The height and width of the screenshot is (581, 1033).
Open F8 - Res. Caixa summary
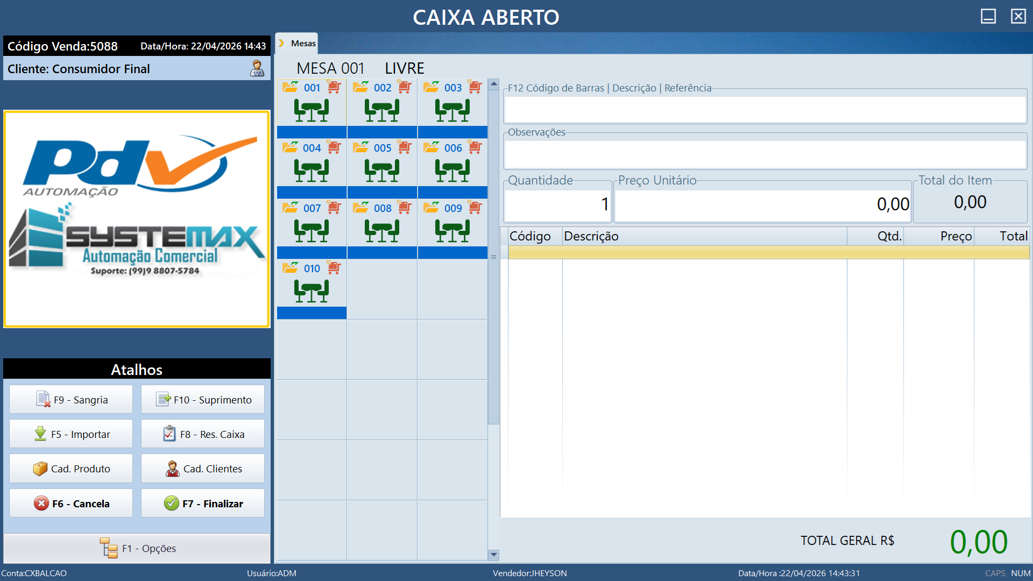coord(203,434)
